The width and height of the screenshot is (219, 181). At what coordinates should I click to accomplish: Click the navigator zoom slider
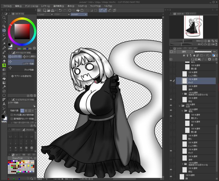[x=181, y=41]
